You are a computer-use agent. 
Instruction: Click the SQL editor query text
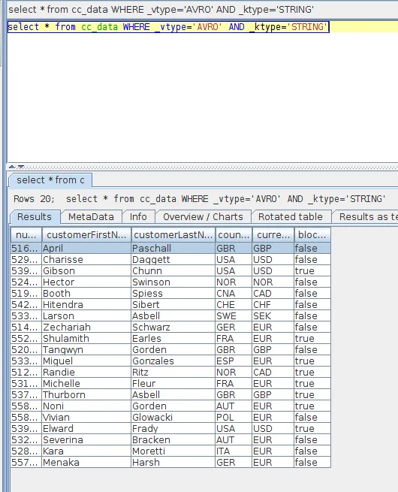tap(168, 27)
